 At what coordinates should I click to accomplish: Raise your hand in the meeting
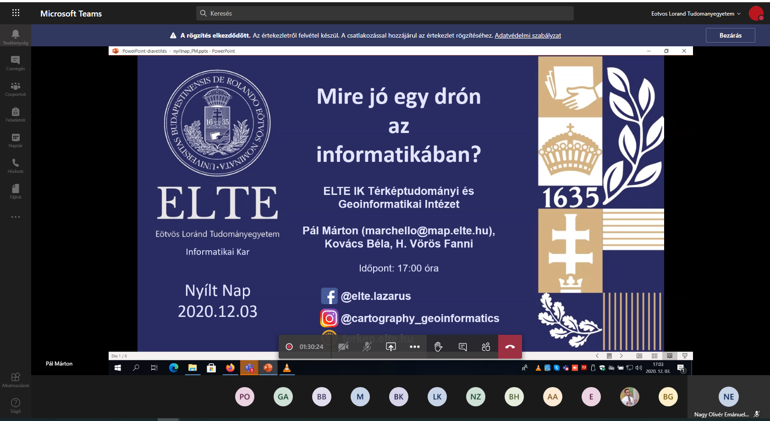[438, 347]
